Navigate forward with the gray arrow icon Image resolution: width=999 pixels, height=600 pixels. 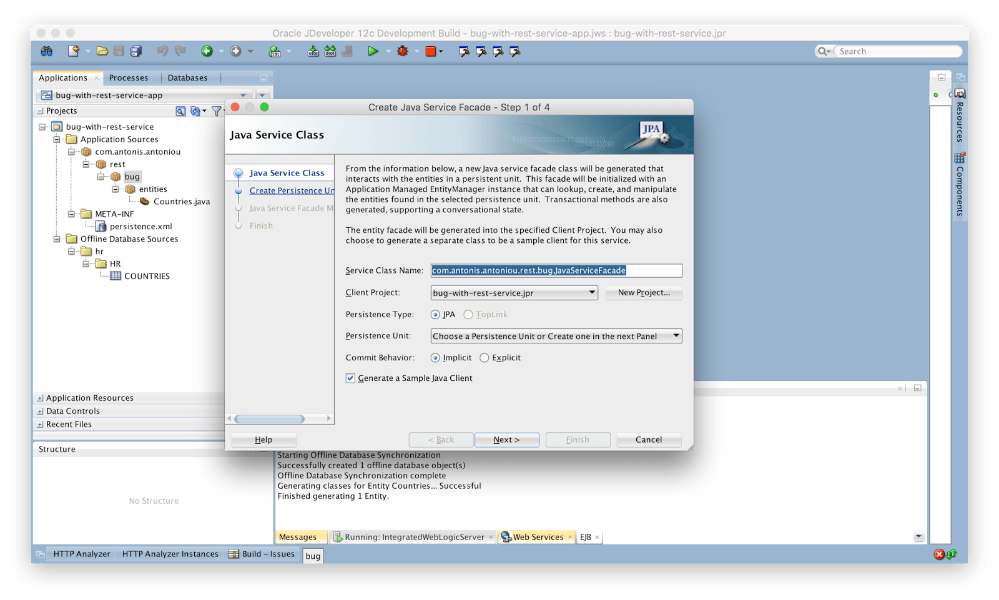pyautogui.click(x=235, y=51)
